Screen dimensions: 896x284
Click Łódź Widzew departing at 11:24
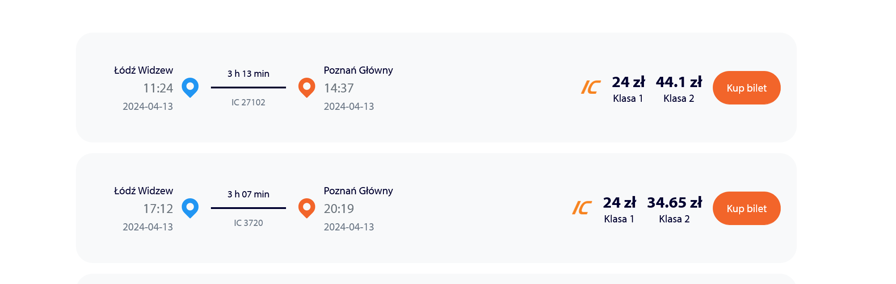143,70
